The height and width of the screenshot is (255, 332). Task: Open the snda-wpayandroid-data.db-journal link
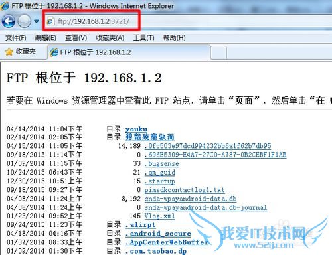[x=206, y=207]
